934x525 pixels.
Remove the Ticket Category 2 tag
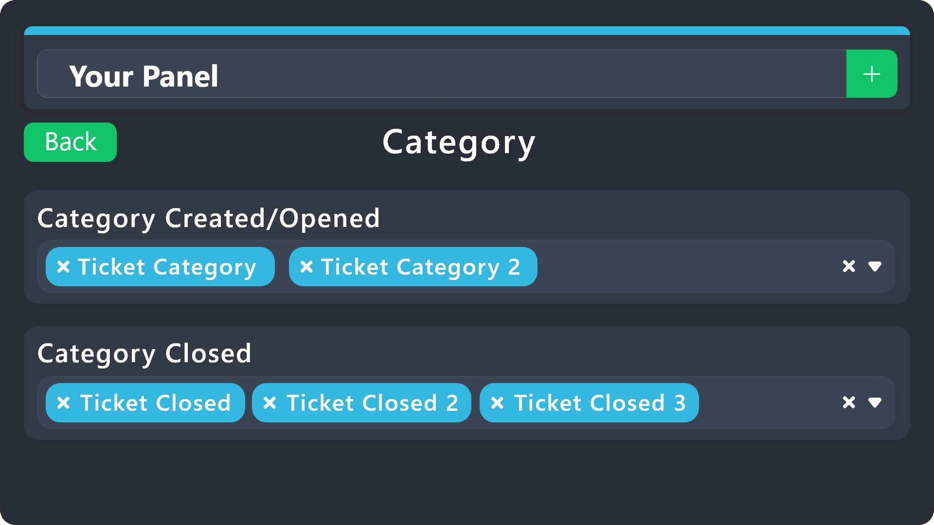(306, 266)
